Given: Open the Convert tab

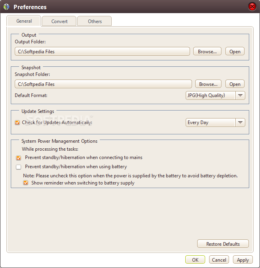Looking at the screenshot, I should (x=59, y=21).
